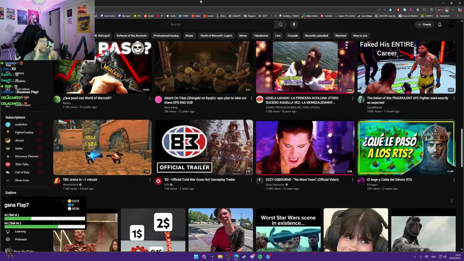Open the account avatar menu
Image resolution: width=464 pixels, height=261 pixels.
(x=451, y=24)
